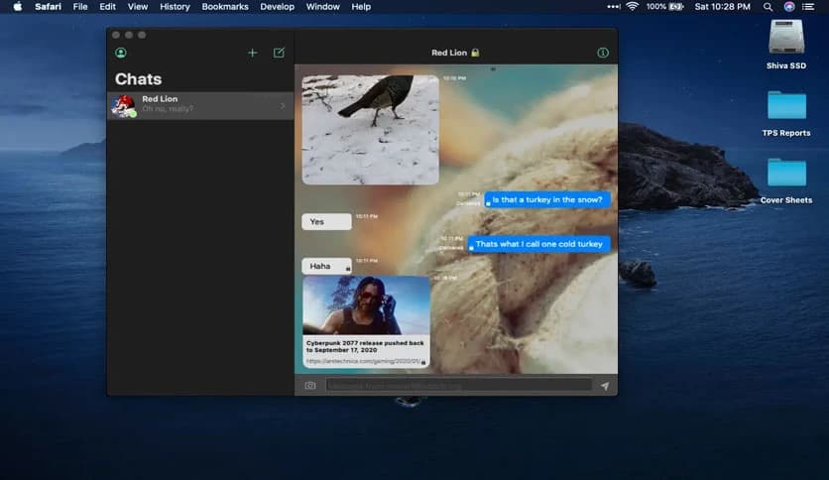
Task: Open the Develop menu
Action: tap(277, 7)
